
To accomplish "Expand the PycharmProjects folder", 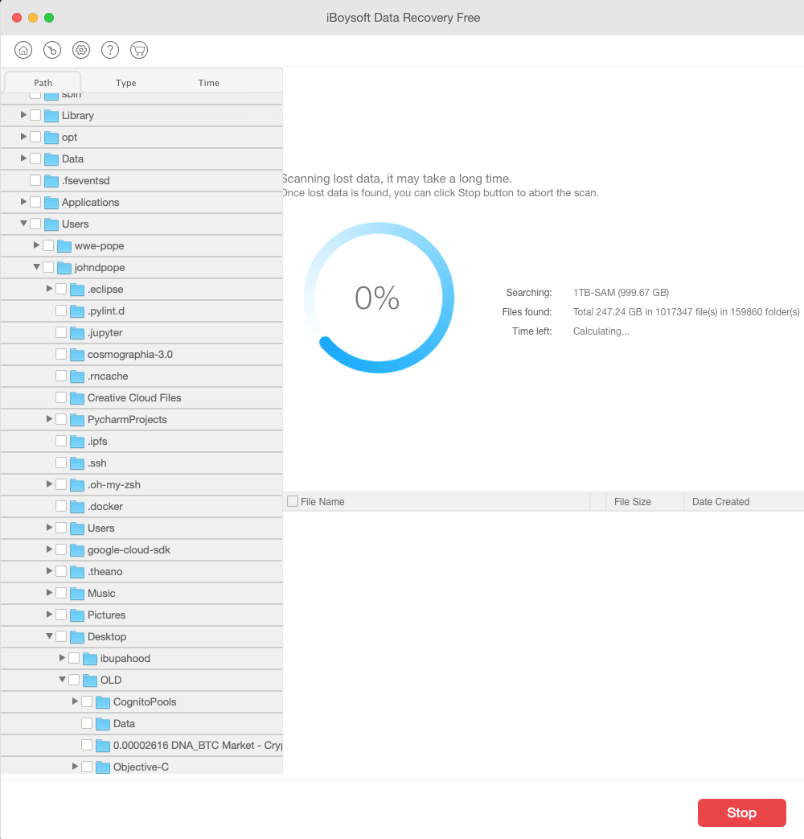I will pos(48,419).
